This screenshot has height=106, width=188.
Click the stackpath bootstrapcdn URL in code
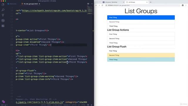tap(55, 11)
